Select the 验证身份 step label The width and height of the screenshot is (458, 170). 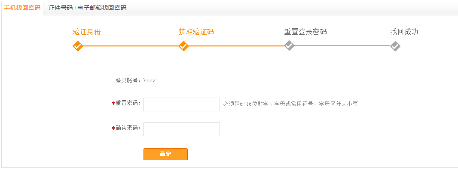[x=87, y=32]
